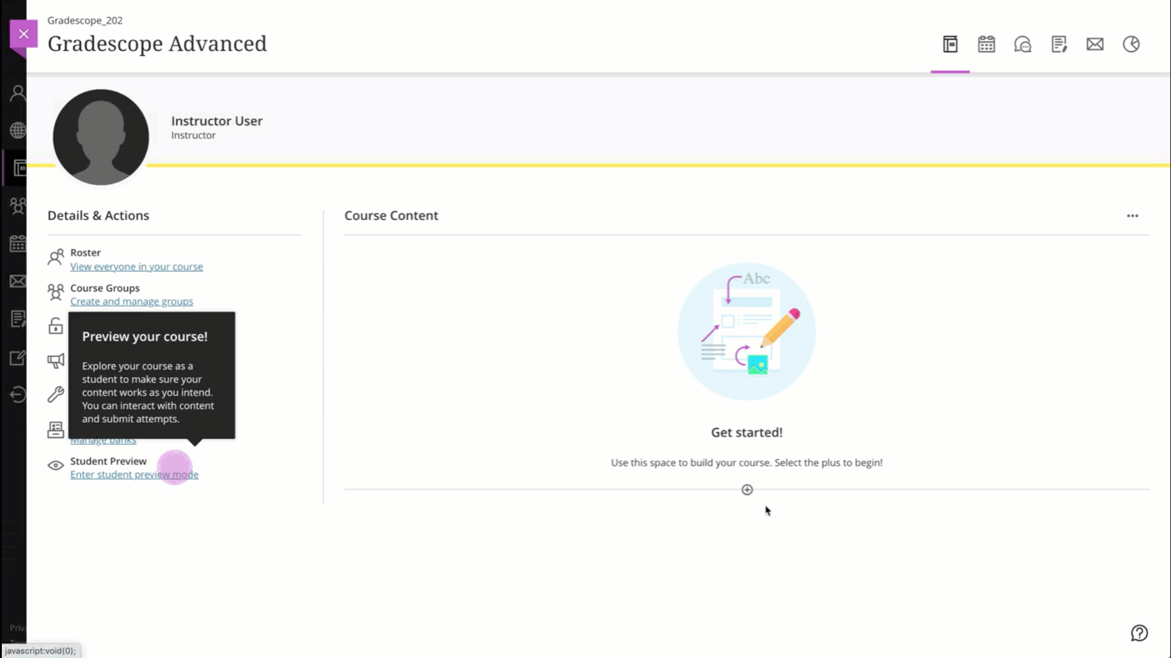Click the plus button to add content
Viewport: 1171px width, 658px height.
(747, 490)
